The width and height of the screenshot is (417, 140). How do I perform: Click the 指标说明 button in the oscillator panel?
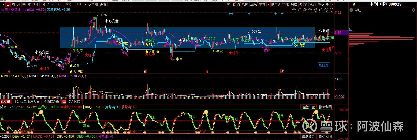point(325,107)
